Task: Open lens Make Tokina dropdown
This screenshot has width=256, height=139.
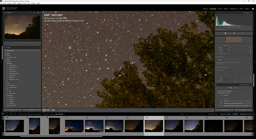Action: point(237,101)
